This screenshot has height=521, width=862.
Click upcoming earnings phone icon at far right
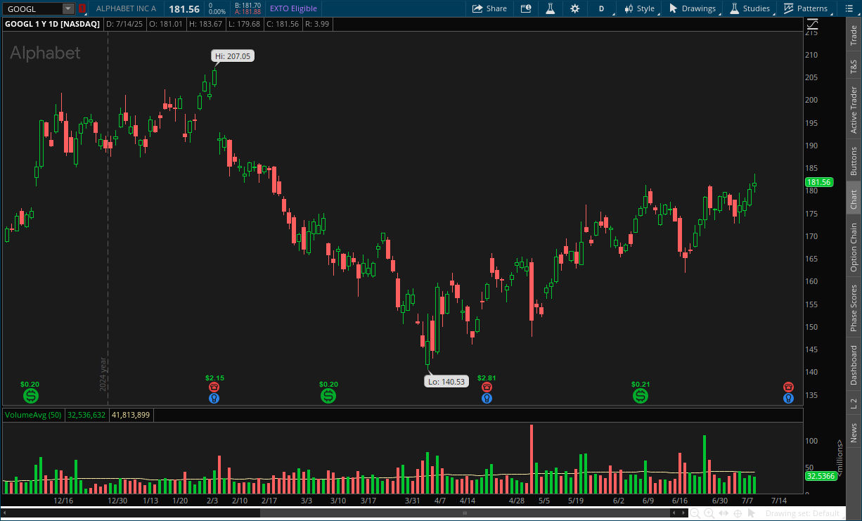789,387
